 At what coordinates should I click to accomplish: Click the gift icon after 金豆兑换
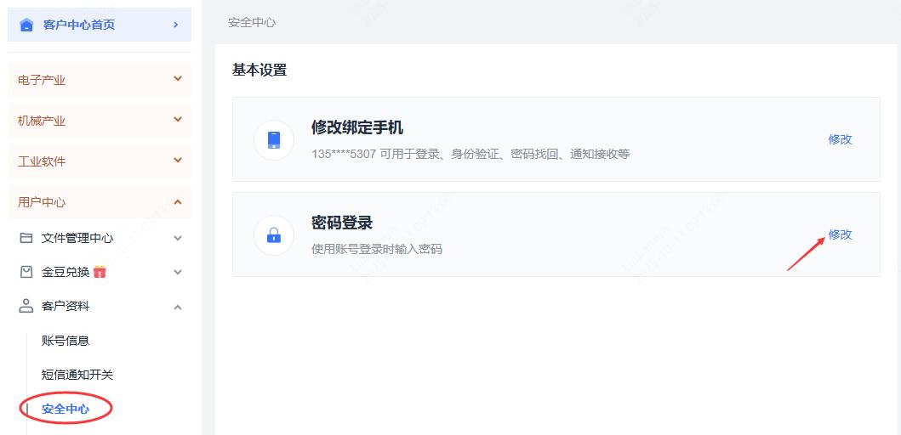click(x=100, y=272)
